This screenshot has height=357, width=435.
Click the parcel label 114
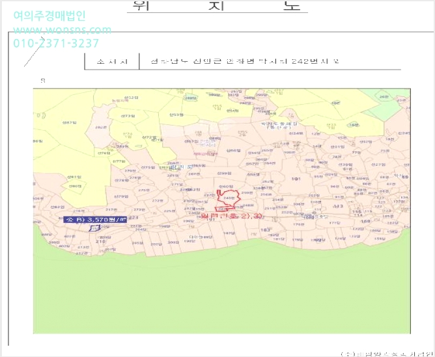pos(358,215)
